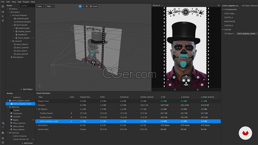Open the View menu in menu bar
Screen dimensions: 258x145
point(14,2)
